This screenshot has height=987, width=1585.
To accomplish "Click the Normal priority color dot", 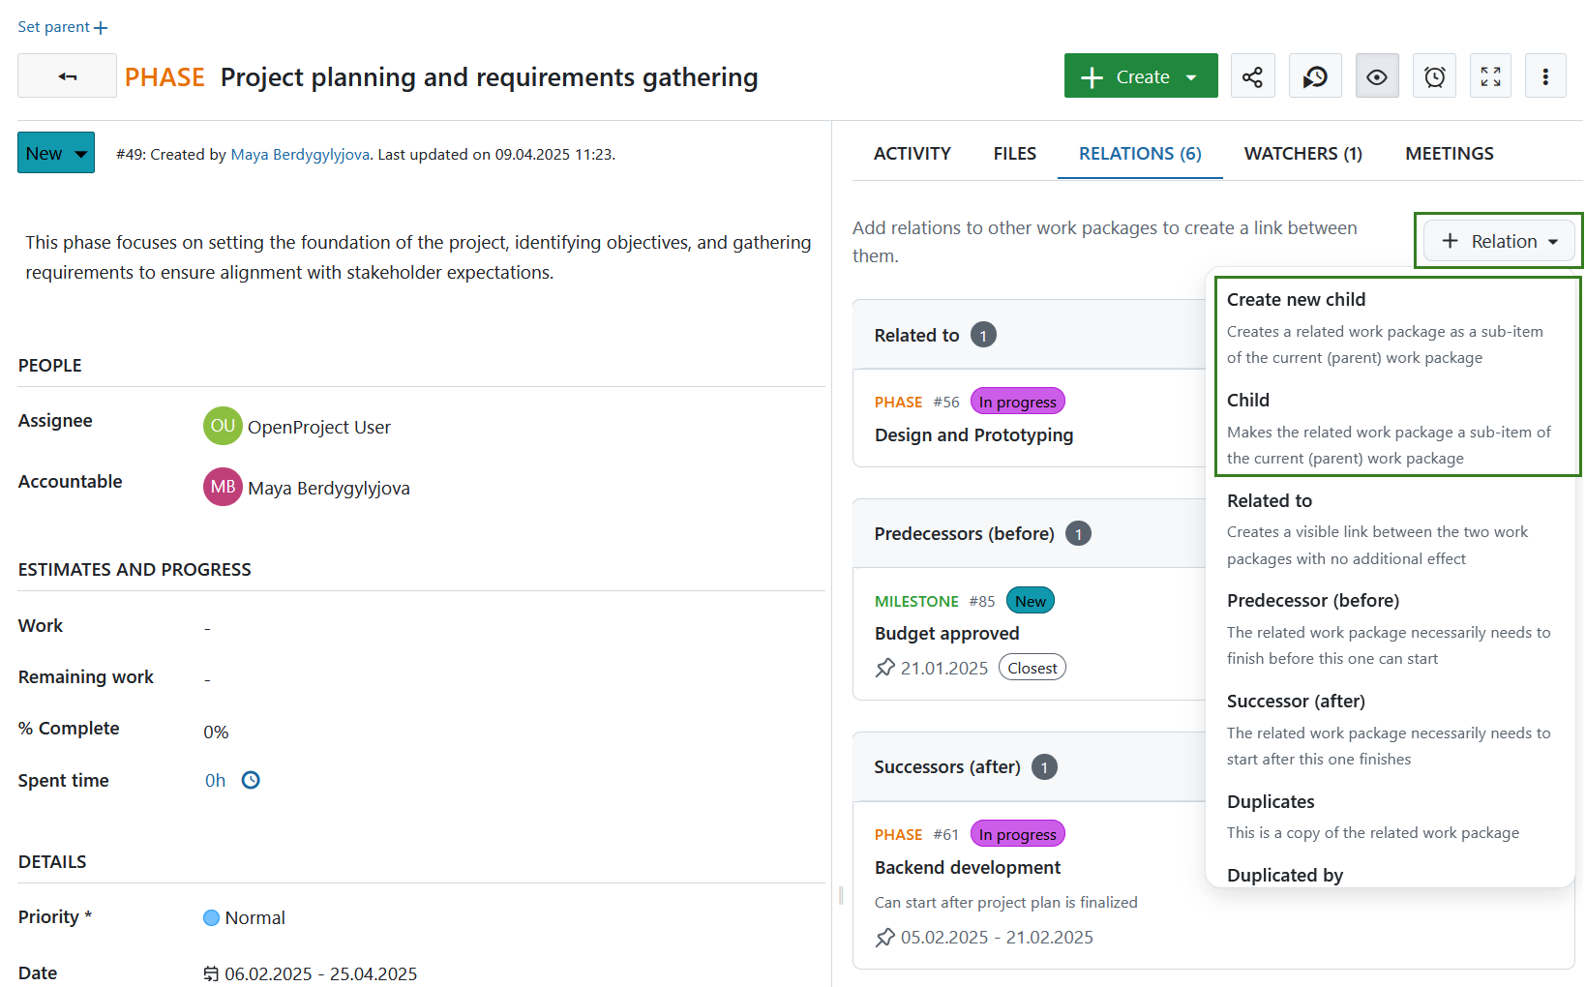I will click(x=211, y=917).
